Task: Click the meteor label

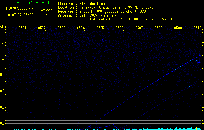Action: [46, 10]
